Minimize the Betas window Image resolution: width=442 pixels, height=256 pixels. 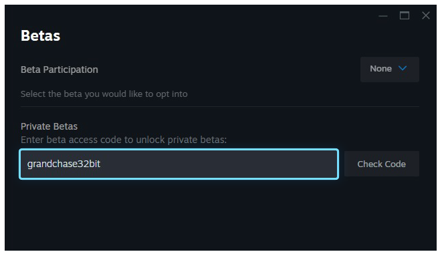382,16
